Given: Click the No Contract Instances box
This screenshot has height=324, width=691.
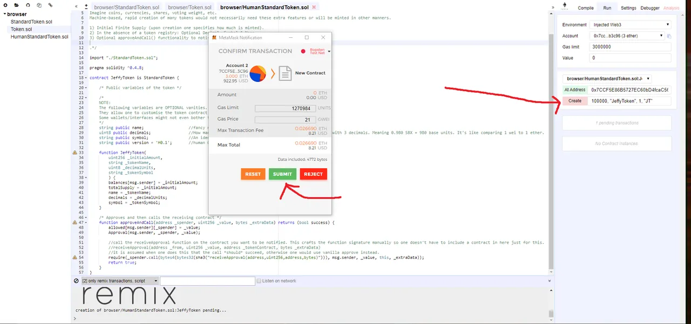Looking at the screenshot, I should [x=617, y=143].
